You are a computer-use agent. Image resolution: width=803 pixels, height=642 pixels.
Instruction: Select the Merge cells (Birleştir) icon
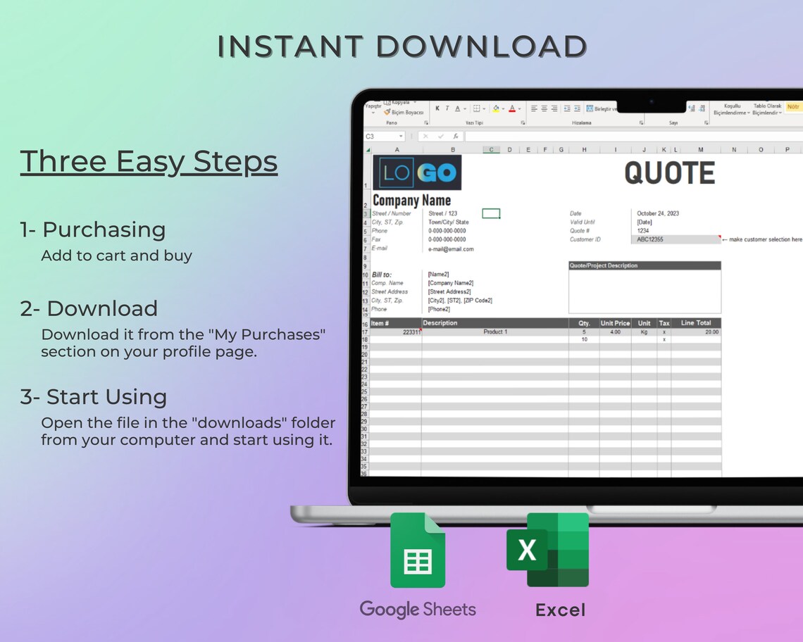click(x=589, y=108)
